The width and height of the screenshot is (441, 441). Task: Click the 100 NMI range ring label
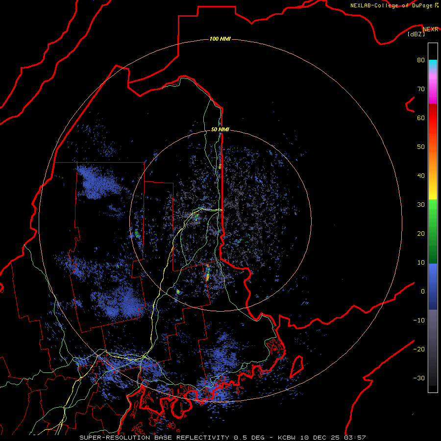(x=220, y=39)
